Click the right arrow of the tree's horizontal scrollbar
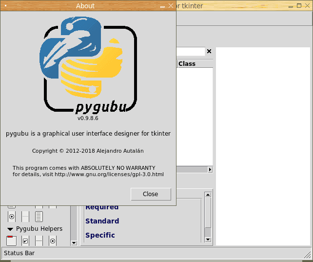Screen dimensions: 313x262 [210, 169]
